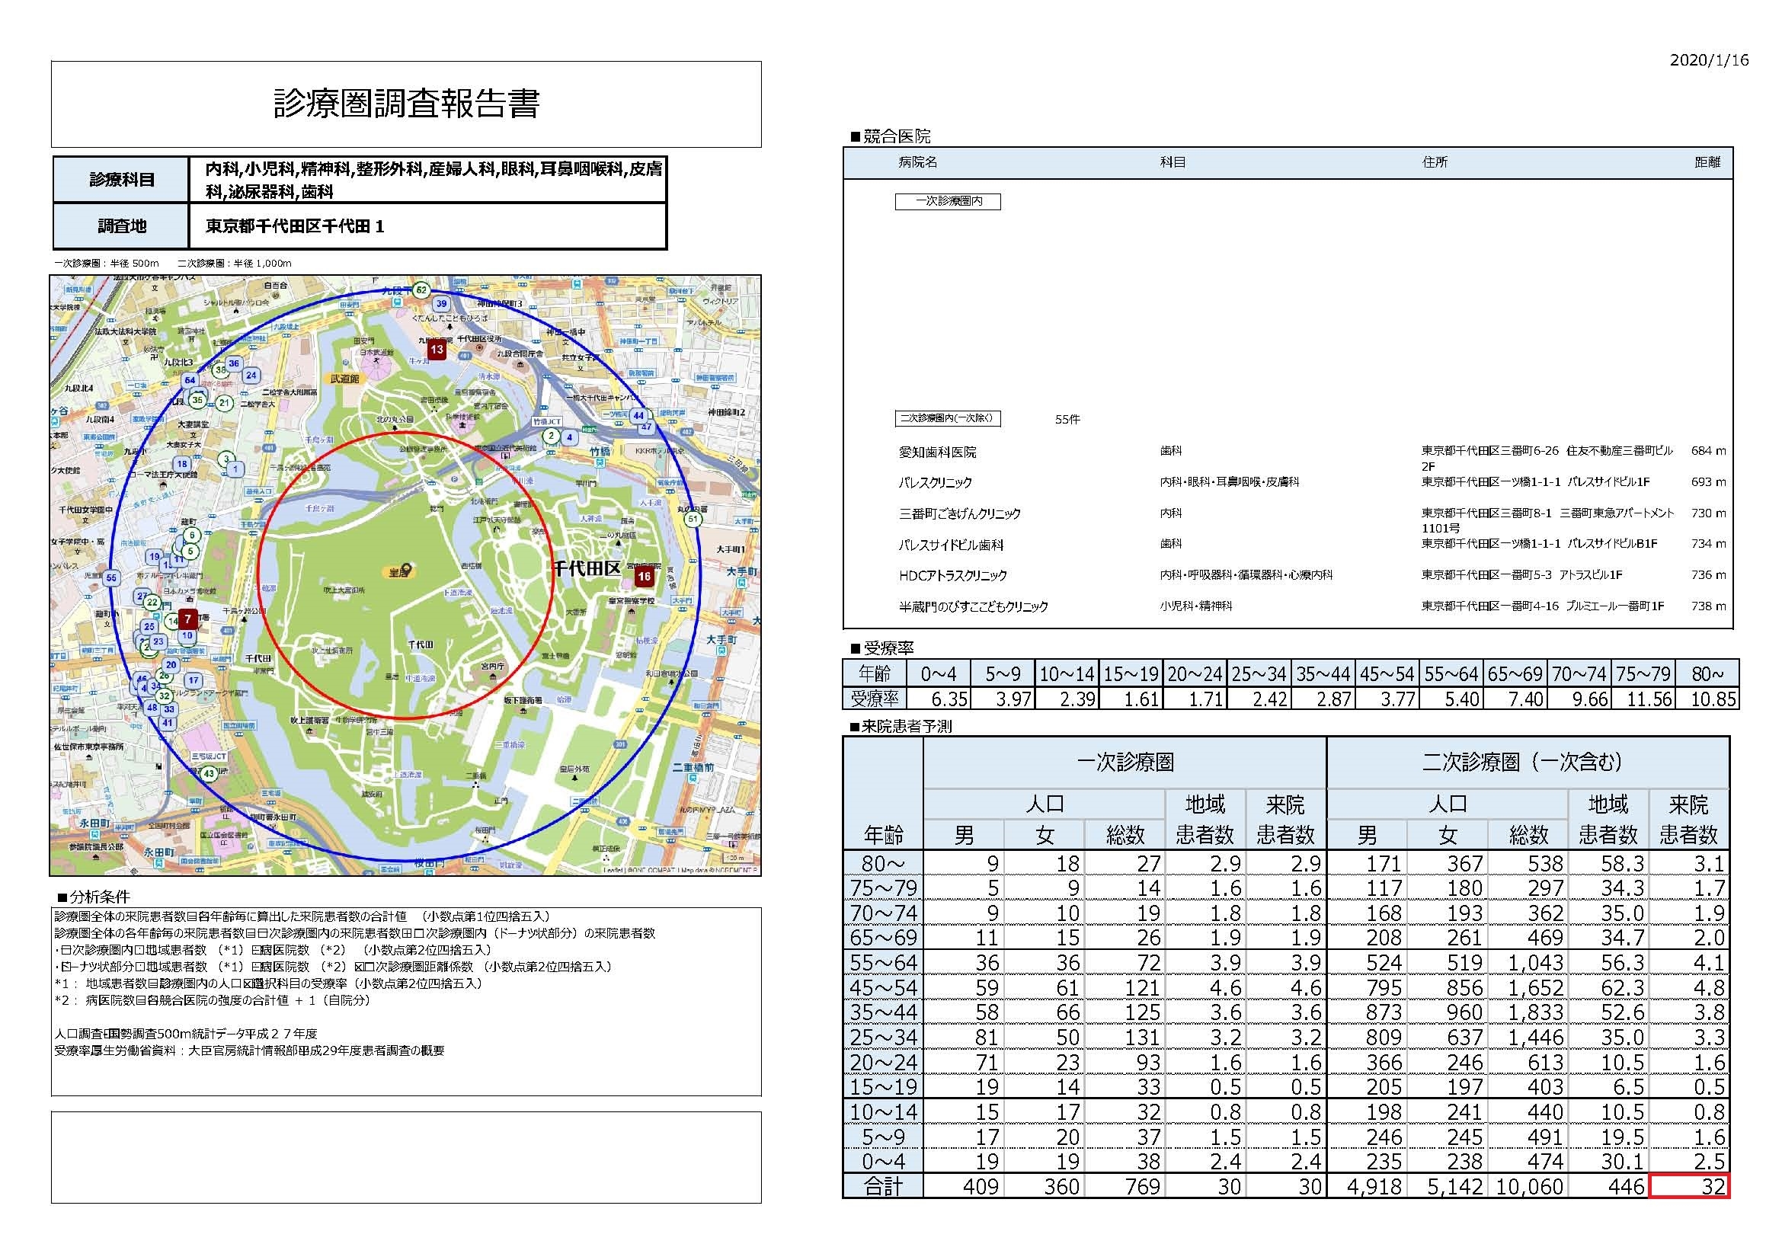Viewport: 1782px width, 1260px height.
Task: Select green circle marker 6
Action: tap(192, 536)
